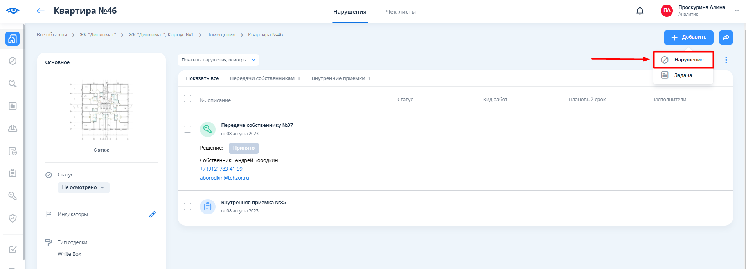Switch to the Чек-листы tab
746x269 pixels.
pyautogui.click(x=401, y=12)
